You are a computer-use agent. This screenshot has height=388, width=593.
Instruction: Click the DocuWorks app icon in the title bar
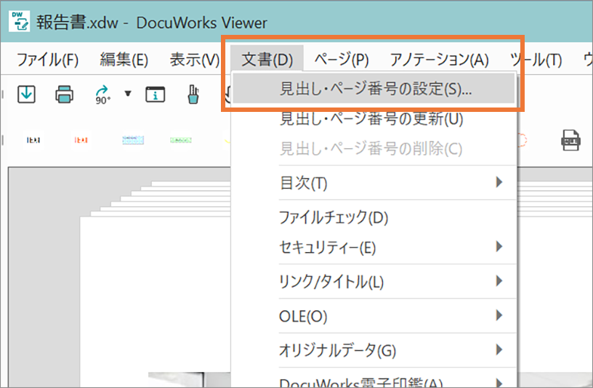20,21
